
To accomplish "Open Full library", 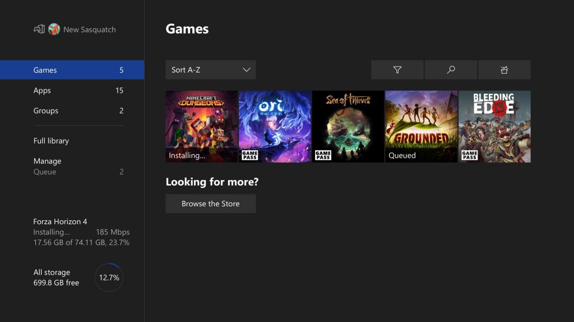I will pyautogui.click(x=51, y=141).
